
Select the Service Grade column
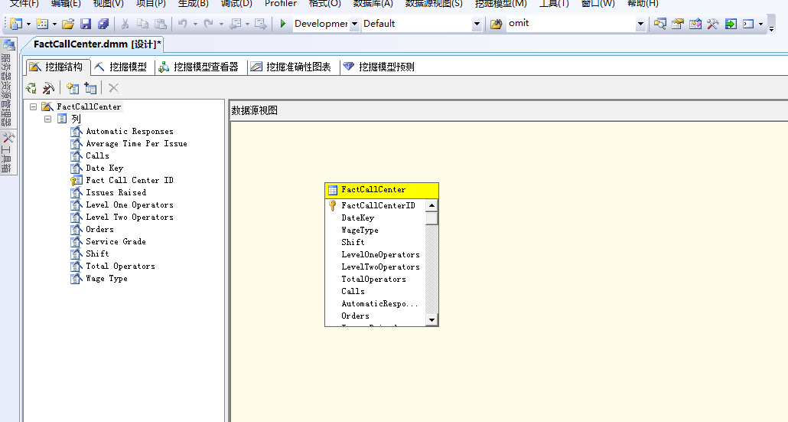pos(116,241)
